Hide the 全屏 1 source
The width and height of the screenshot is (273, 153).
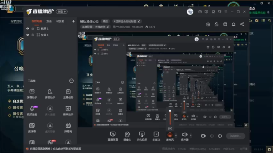28,35
